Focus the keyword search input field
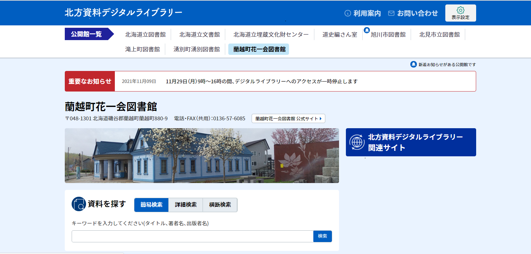Screen dimensions: 531x254 193,236
